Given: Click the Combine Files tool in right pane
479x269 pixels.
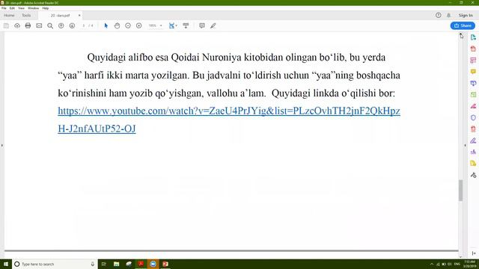Looking at the screenshot, I should [x=473, y=83].
